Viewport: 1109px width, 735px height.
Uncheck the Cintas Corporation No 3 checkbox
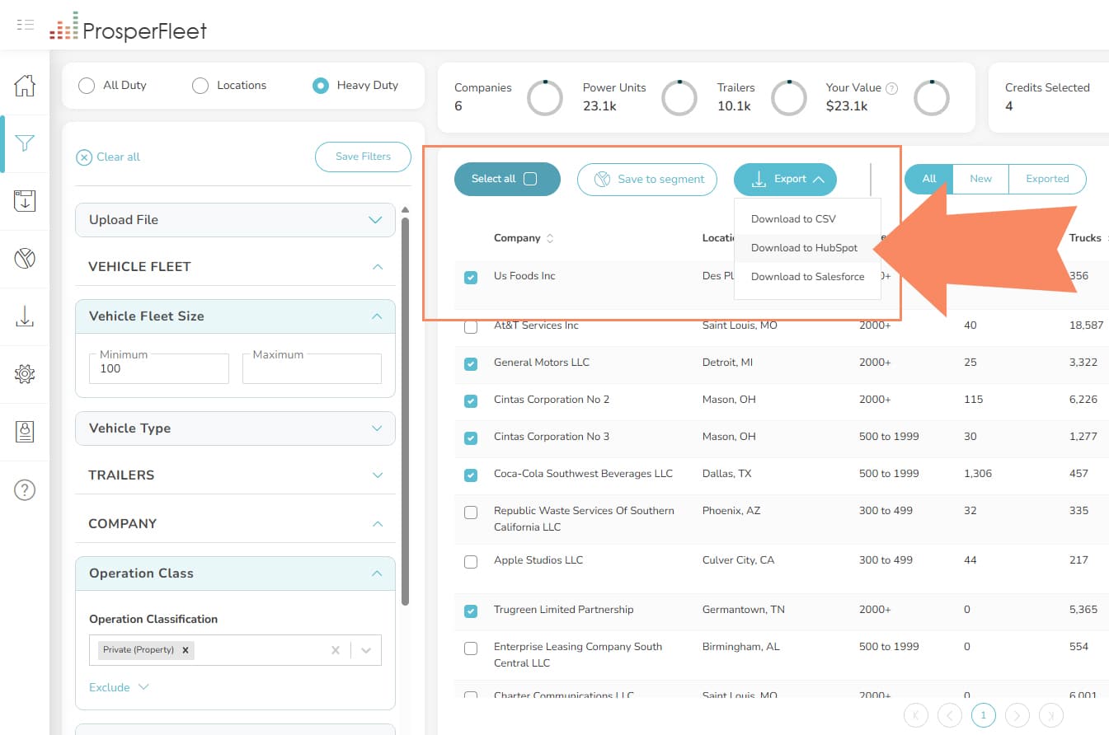tap(471, 438)
